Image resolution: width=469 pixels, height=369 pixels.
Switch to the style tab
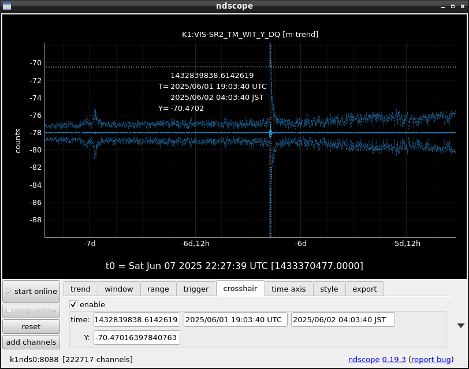(329, 289)
